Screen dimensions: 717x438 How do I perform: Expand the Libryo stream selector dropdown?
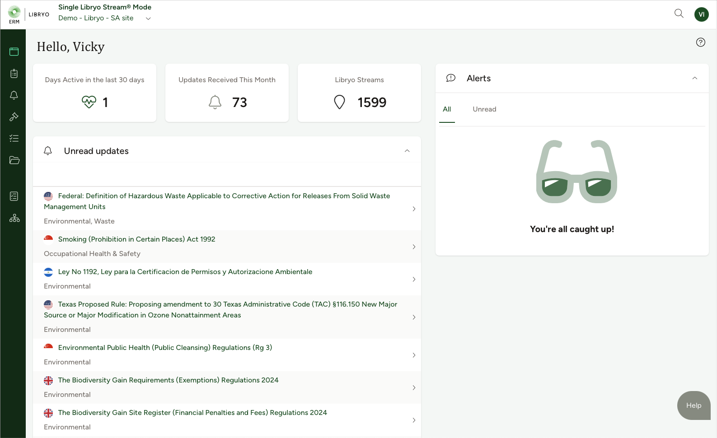point(148,19)
